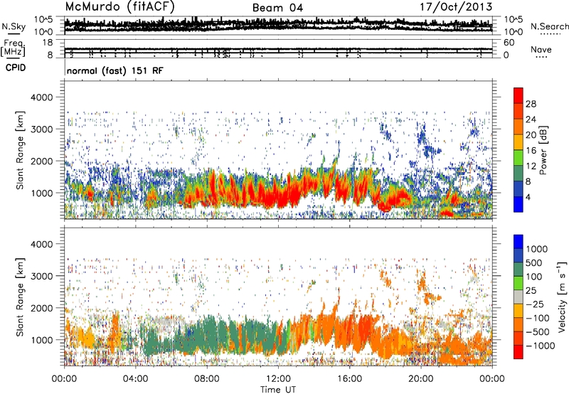Click the 'Freq. [MHz]' axis label
This screenshot has height=394, width=569.
[14, 48]
